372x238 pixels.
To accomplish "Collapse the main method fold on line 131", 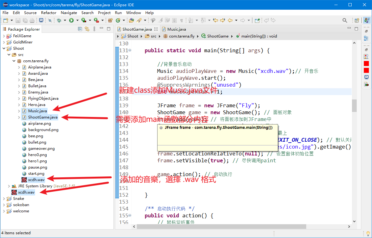I will coord(130,50).
